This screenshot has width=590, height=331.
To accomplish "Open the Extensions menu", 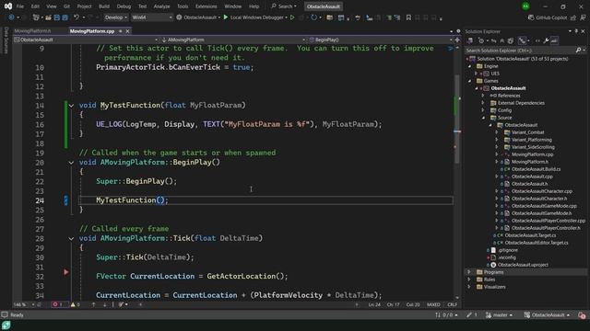I will pyautogui.click(x=206, y=6).
